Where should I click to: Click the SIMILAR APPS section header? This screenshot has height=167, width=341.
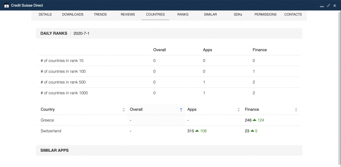[x=169, y=150]
